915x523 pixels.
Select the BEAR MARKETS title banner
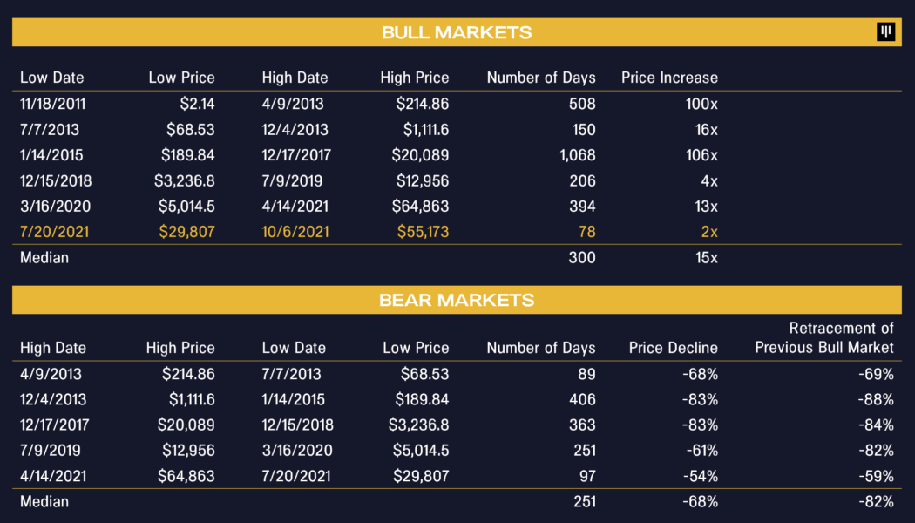(x=457, y=300)
